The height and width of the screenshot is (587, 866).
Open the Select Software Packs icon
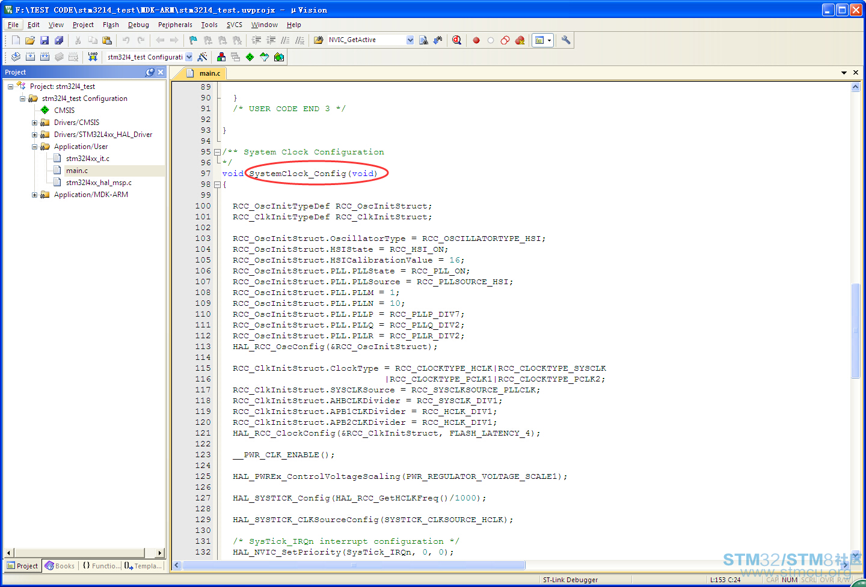click(x=265, y=57)
